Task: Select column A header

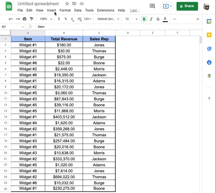Action: tap(28, 33)
